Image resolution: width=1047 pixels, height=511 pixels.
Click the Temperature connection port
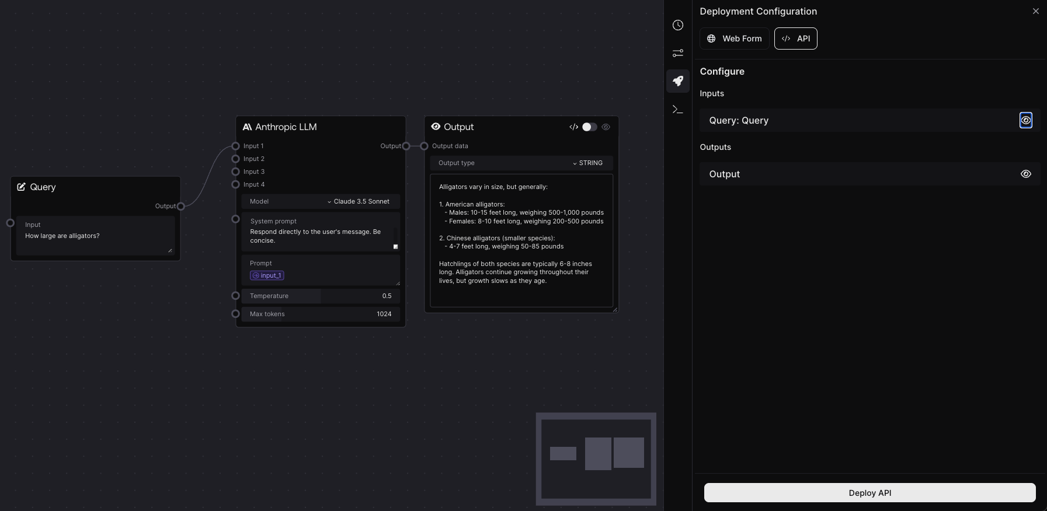click(x=235, y=296)
